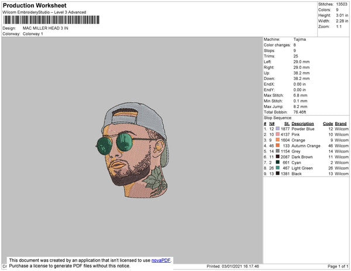351x271 pixels.
Task: Select the Dark Brown thread color swatch
Action: [277, 157]
